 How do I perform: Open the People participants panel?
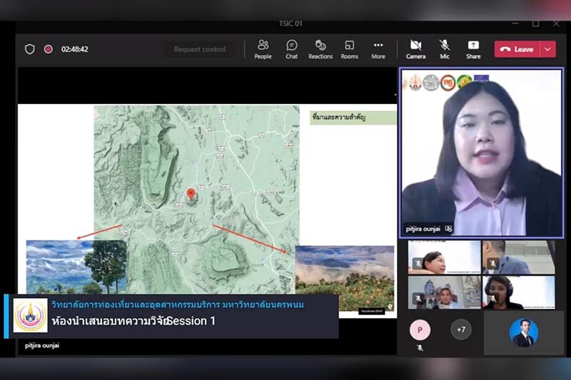(263, 48)
